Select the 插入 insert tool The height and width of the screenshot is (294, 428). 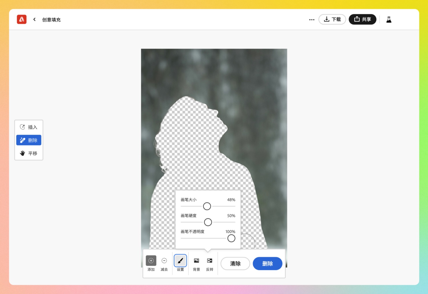pyautogui.click(x=29, y=127)
